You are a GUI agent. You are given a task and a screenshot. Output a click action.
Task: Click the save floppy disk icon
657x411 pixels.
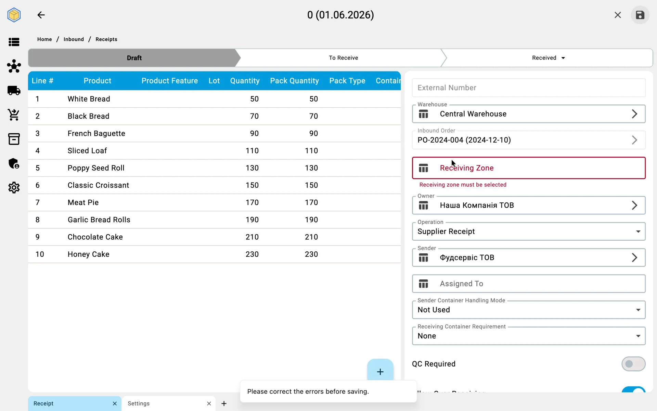pyautogui.click(x=640, y=15)
